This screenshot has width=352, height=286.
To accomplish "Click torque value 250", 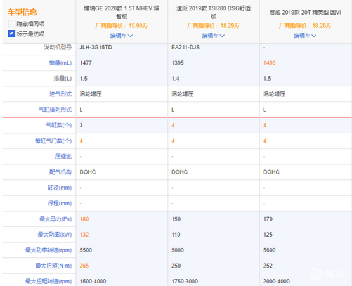I will (176, 266).
